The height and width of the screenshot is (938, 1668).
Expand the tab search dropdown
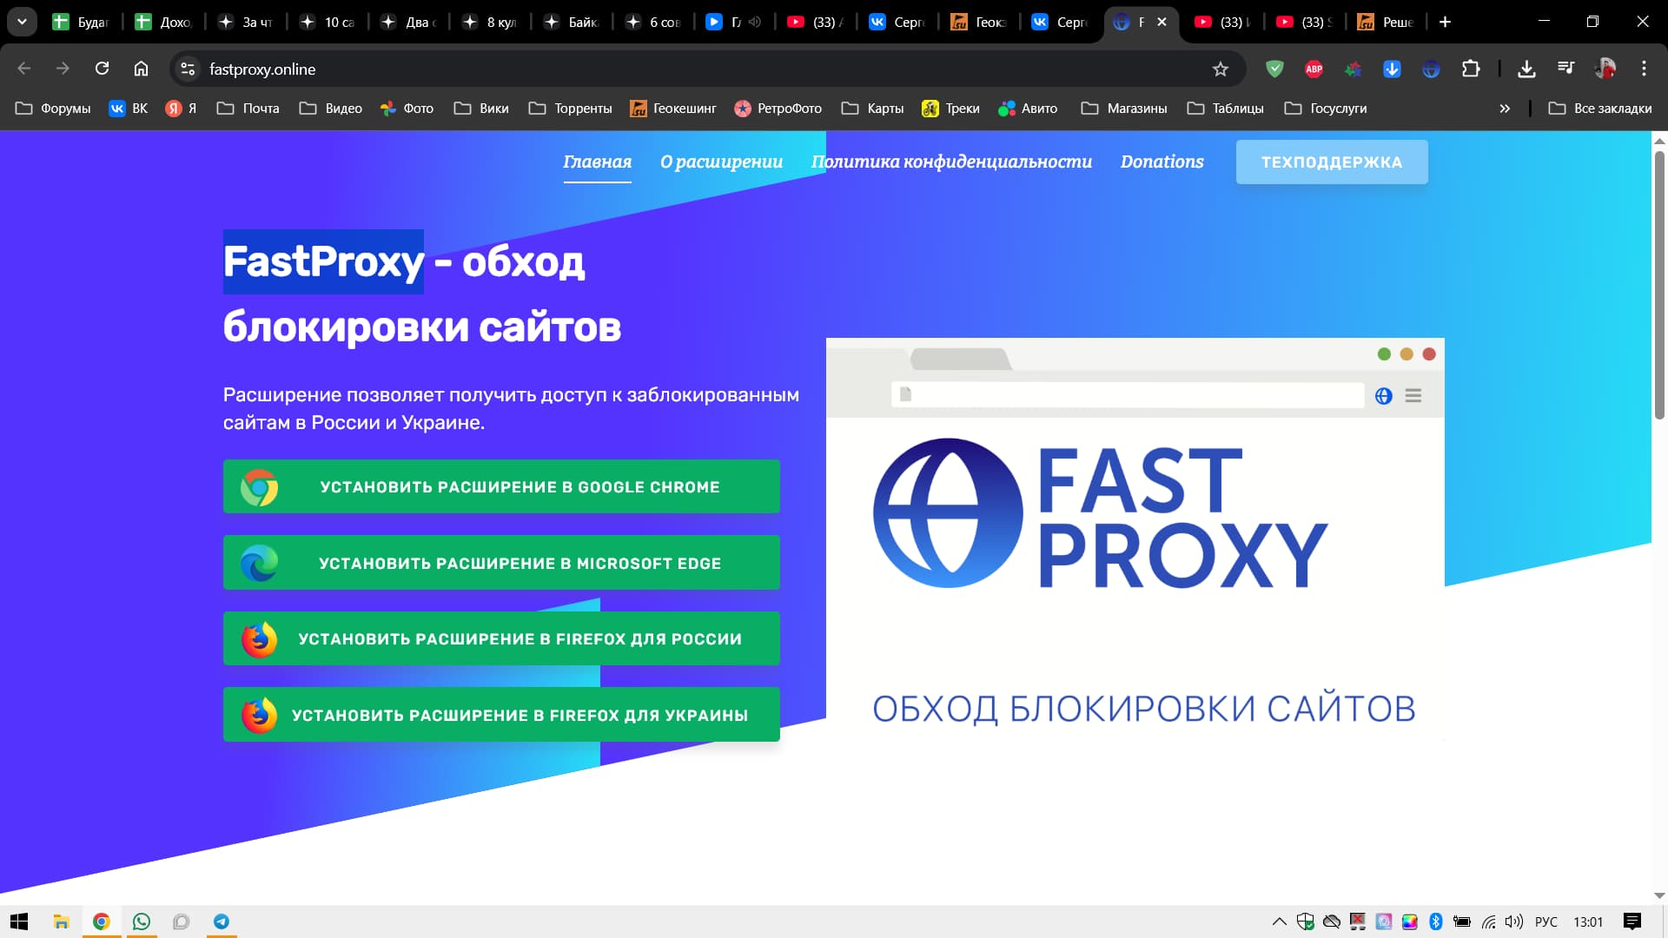(22, 22)
